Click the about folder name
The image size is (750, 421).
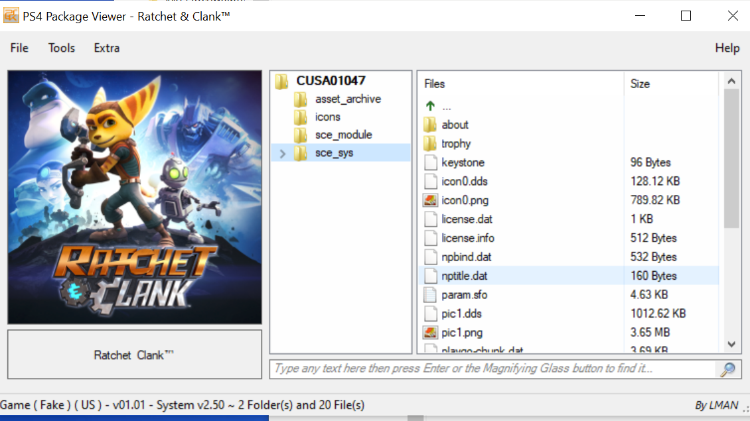pyautogui.click(x=455, y=125)
